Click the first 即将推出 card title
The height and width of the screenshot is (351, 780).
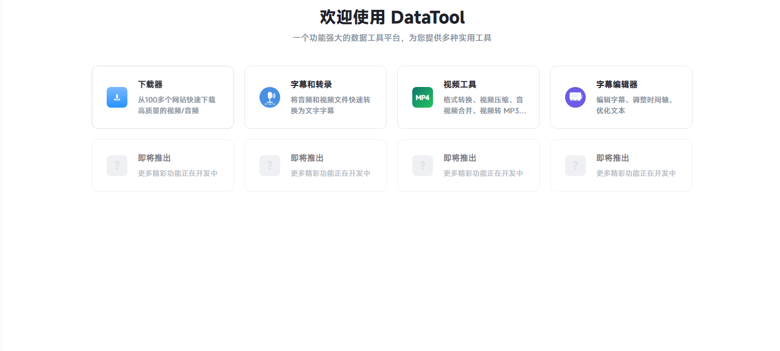(x=154, y=158)
